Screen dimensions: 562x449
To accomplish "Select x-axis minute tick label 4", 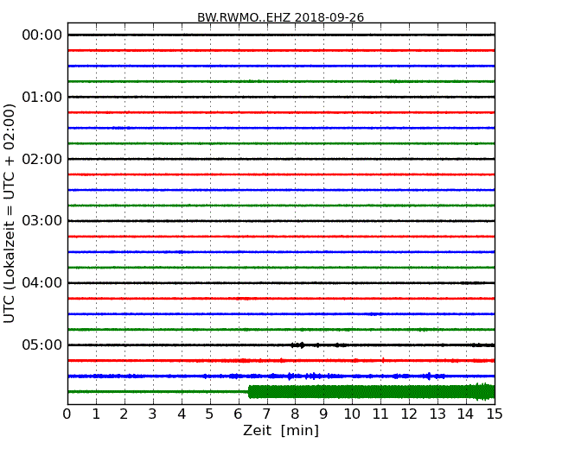I will [x=182, y=414].
